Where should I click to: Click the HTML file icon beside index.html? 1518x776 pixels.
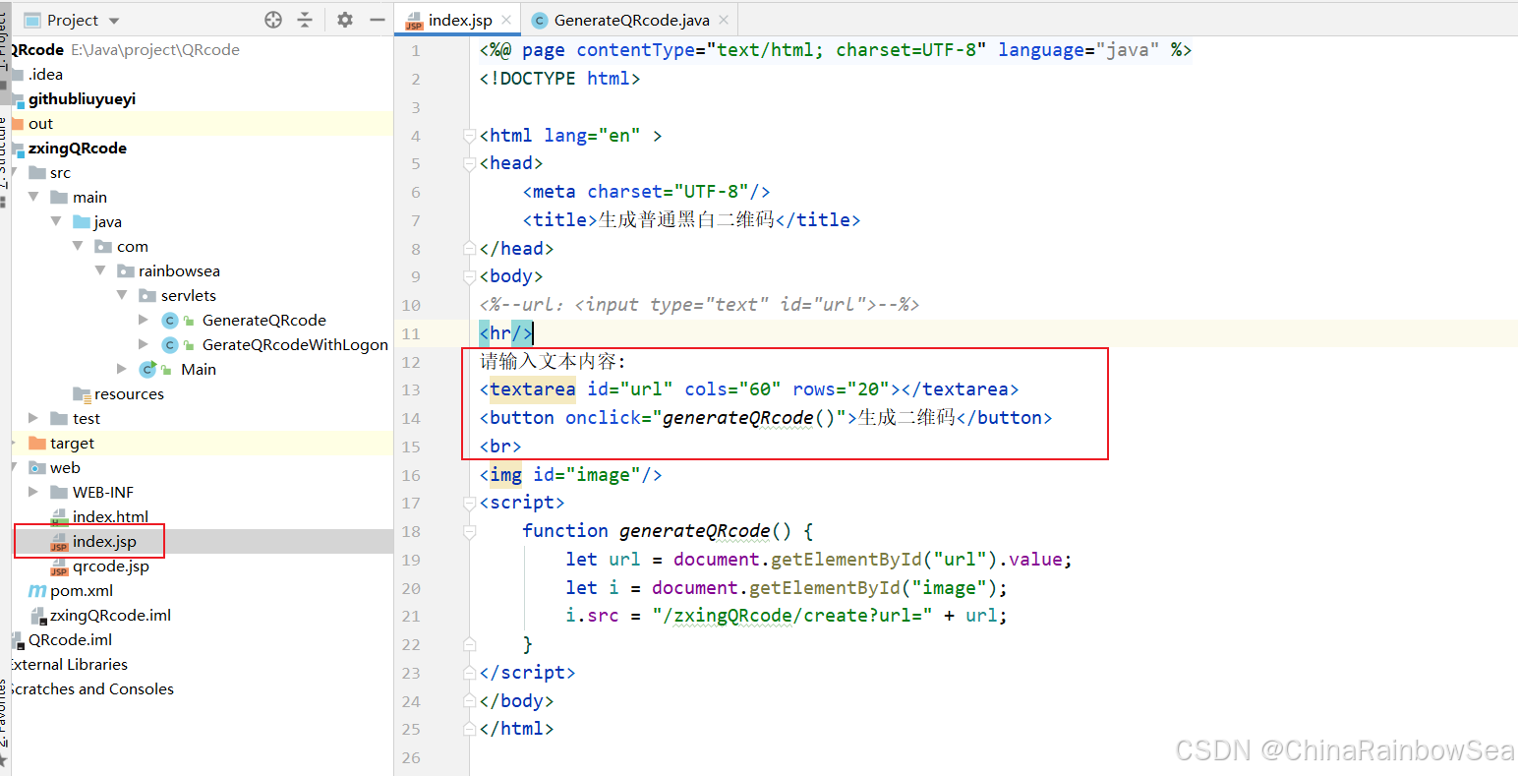tap(59, 517)
